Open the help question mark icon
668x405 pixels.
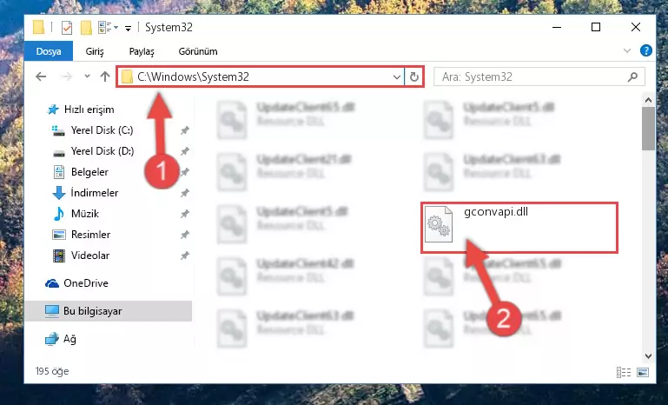[x=645, y=50]
